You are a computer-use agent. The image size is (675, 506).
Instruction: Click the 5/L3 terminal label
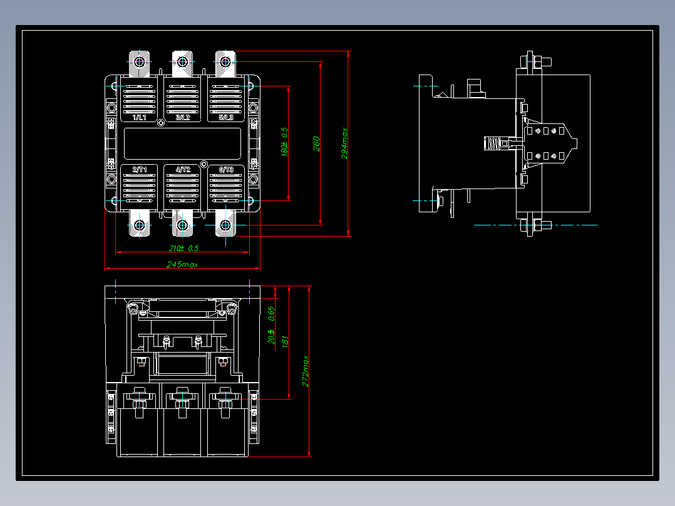226,118
